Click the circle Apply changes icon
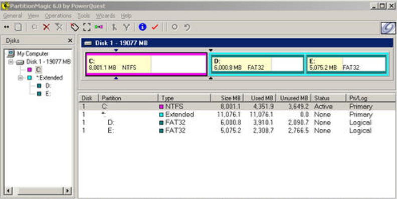This screenshot has height=199, width=397. 174,27
